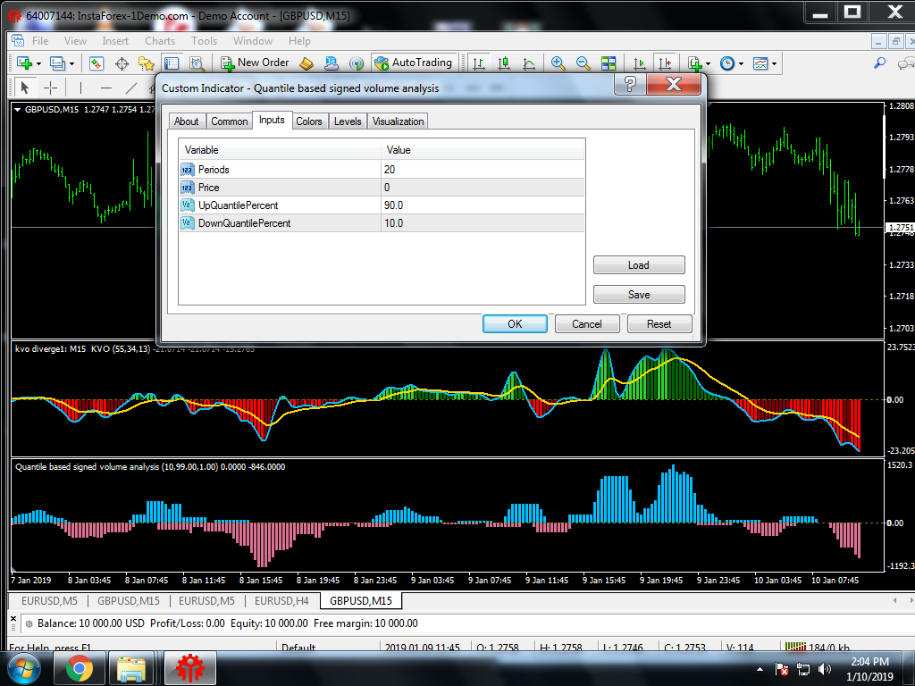Screen dimensions: 915x686
Task: Expand the Indicators dropdown arrow
Action: (x=708, y=63)
